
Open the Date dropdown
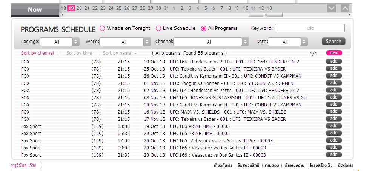pyautogui.click(x=288, y=42)
